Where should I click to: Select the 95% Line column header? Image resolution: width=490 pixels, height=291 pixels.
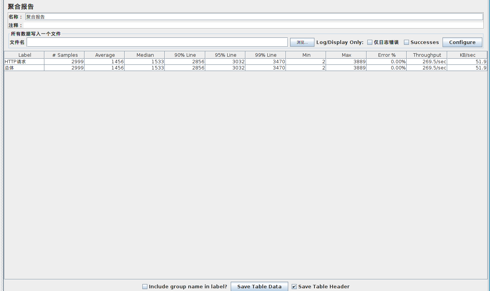pos(225,55)
